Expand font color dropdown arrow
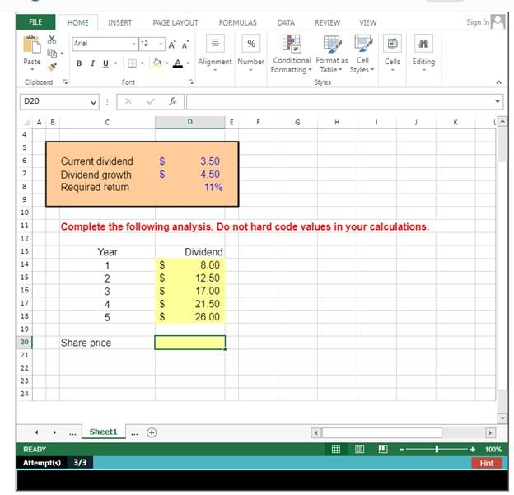Viewport: 514px width, 495px height. tap(188, 63)
